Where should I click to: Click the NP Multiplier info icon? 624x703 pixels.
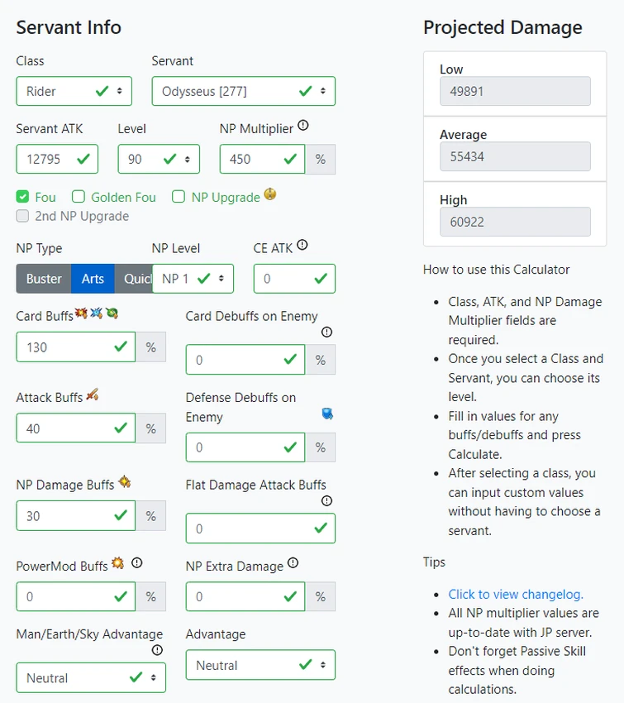[303, 126]
